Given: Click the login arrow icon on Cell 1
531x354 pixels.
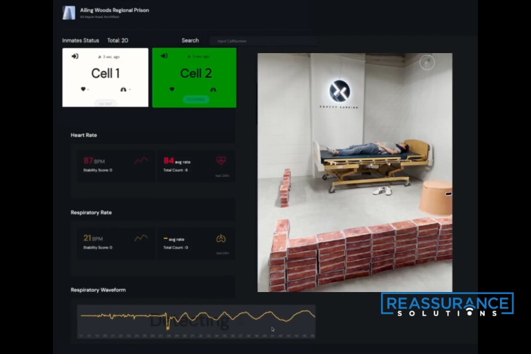Looking at the screenshot, I should [x=75, y=56].
